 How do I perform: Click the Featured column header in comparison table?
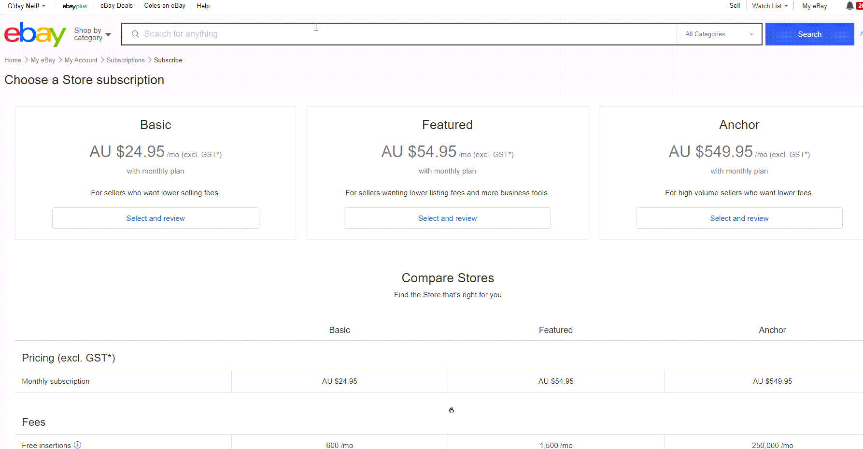556,330
